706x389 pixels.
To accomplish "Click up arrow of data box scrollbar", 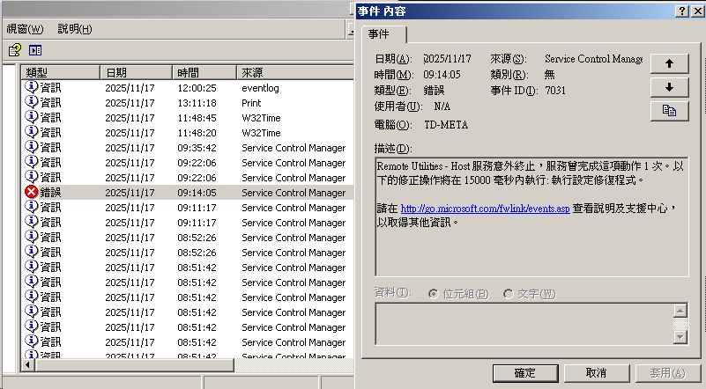I will [x=680, y=311].
